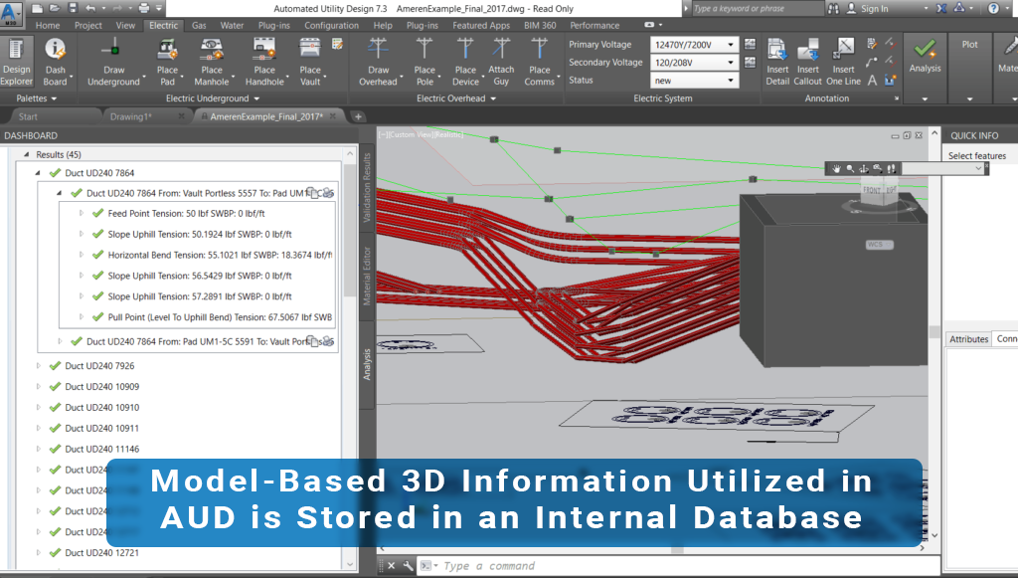Switch to the Start document tab

click(28, 117)
